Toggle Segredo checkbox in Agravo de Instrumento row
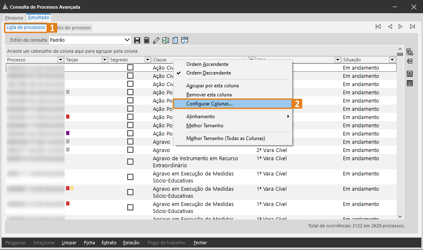 coord(130,162)
